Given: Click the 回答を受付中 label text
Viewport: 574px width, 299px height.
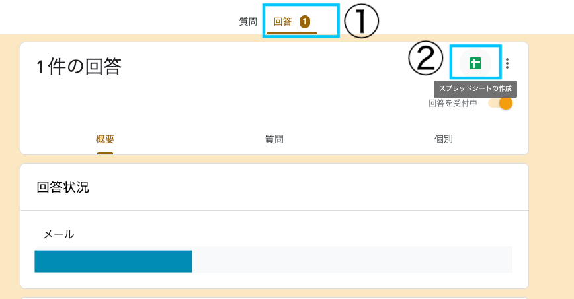Looking at the screenshot, I should point(453,103).
